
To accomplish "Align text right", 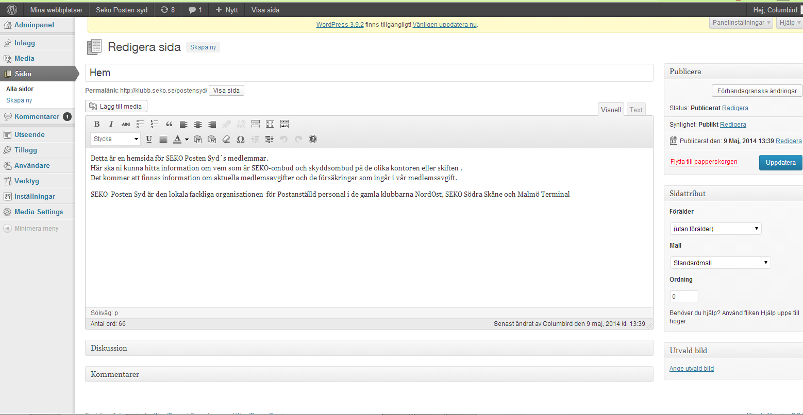I will point(212,124).
